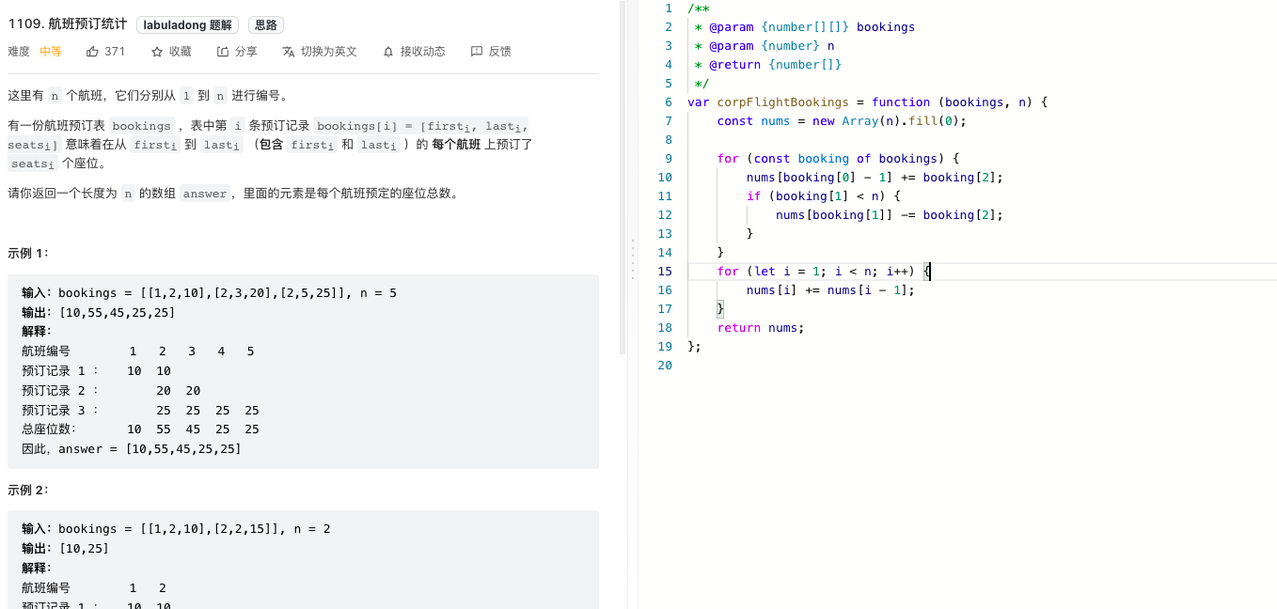
Task: Click the divider handle between description and editor
Action: point(632,258)
